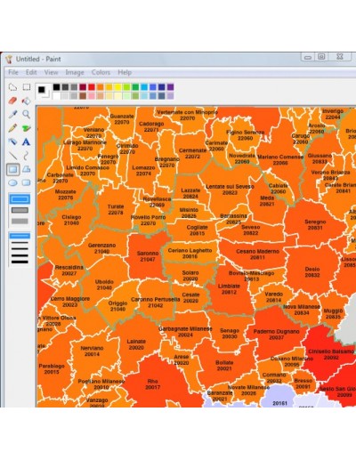Screen dimensions: 356x460
Task: Pick the purple palette swatch
Action: pos(170,87)
